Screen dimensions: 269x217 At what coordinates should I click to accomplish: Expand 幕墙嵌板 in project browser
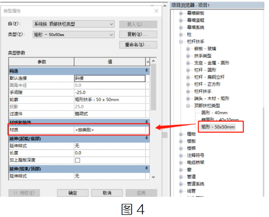pyautogui.click(x=180, y=13)
